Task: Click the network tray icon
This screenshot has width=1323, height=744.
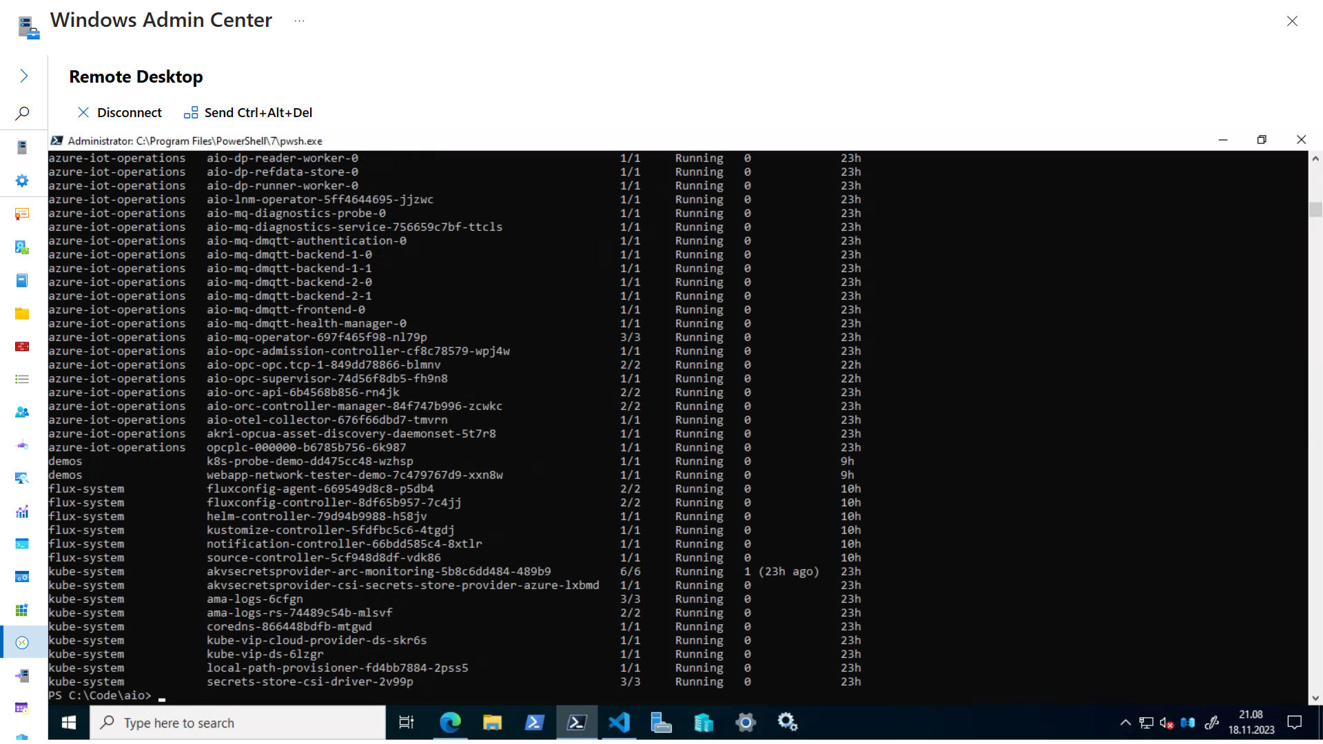Action: coord(1146,723)
